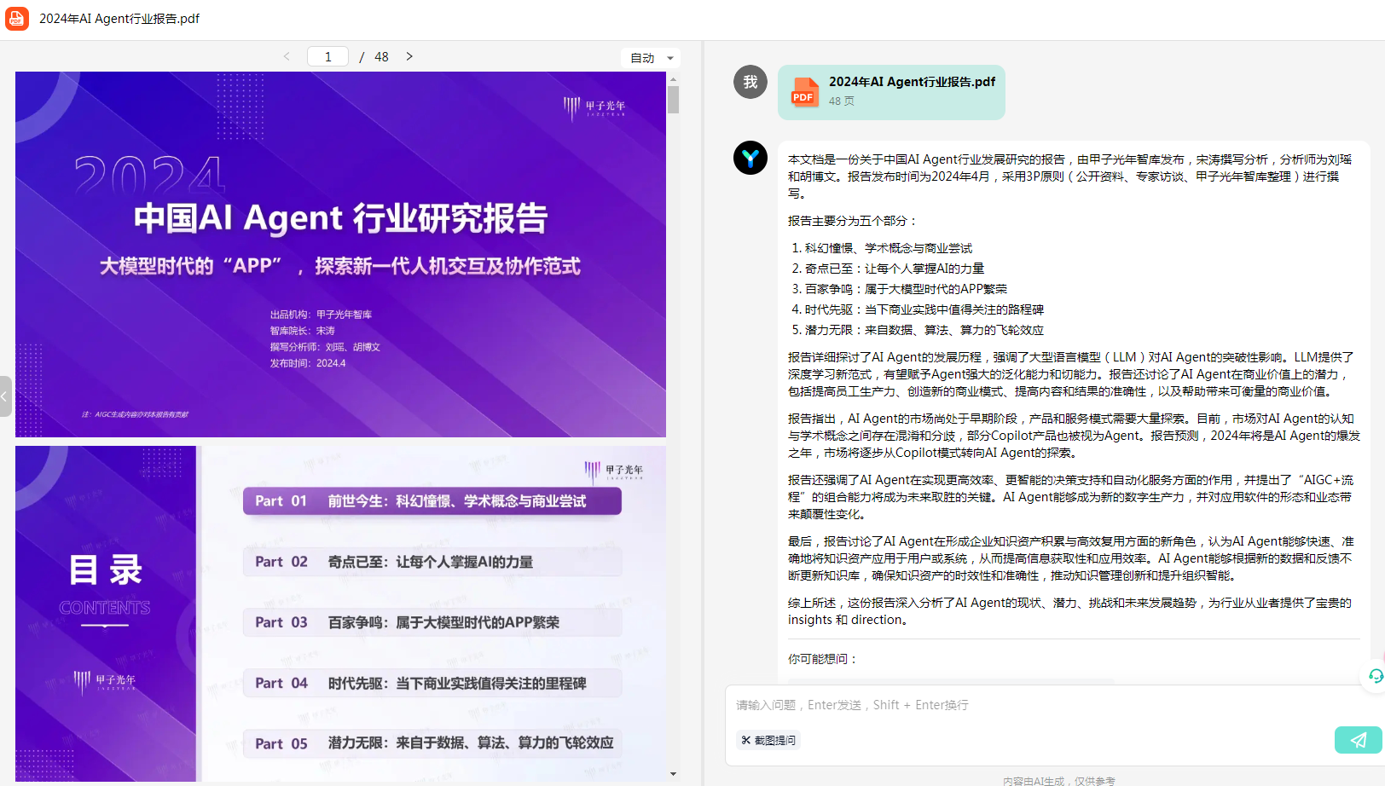
Task: Click the file name in title bar
Action: pos(119,19)
